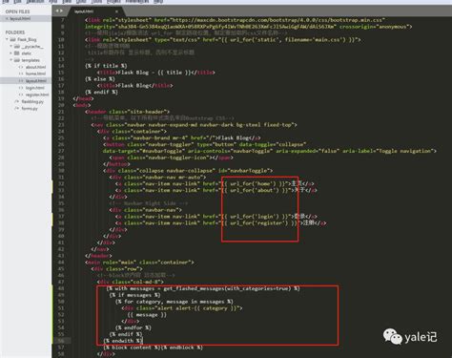Open home.html from the sidebar

click(35, 74)
